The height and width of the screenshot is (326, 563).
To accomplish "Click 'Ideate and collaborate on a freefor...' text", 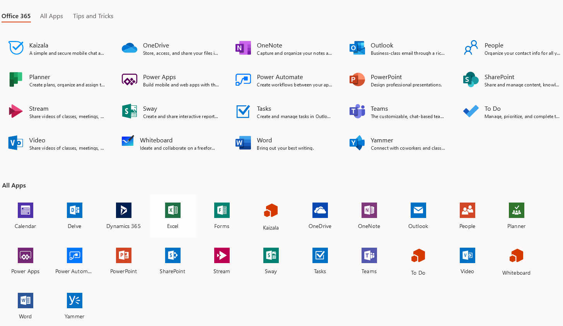I will coord(177,148).
